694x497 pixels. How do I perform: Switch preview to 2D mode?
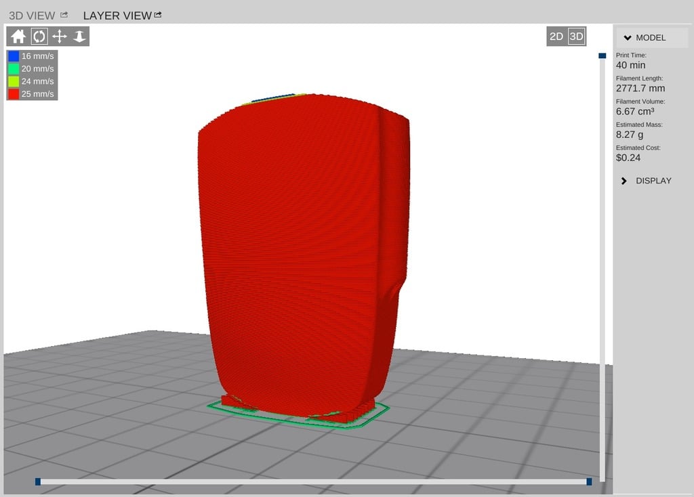(x=556, y=37)
